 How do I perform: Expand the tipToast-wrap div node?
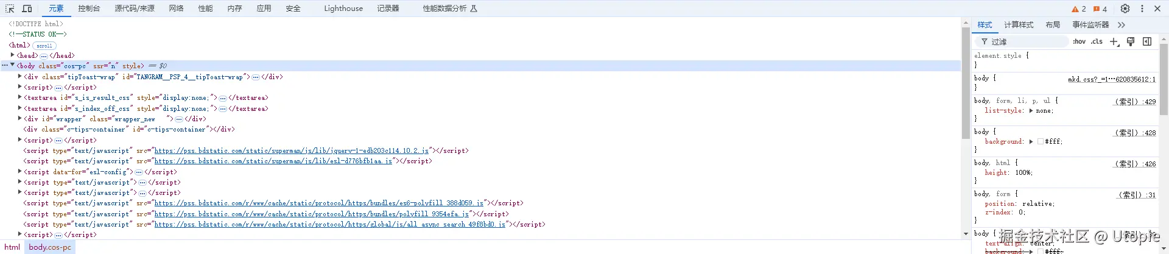pyautogui.click(x=20, y=77)
